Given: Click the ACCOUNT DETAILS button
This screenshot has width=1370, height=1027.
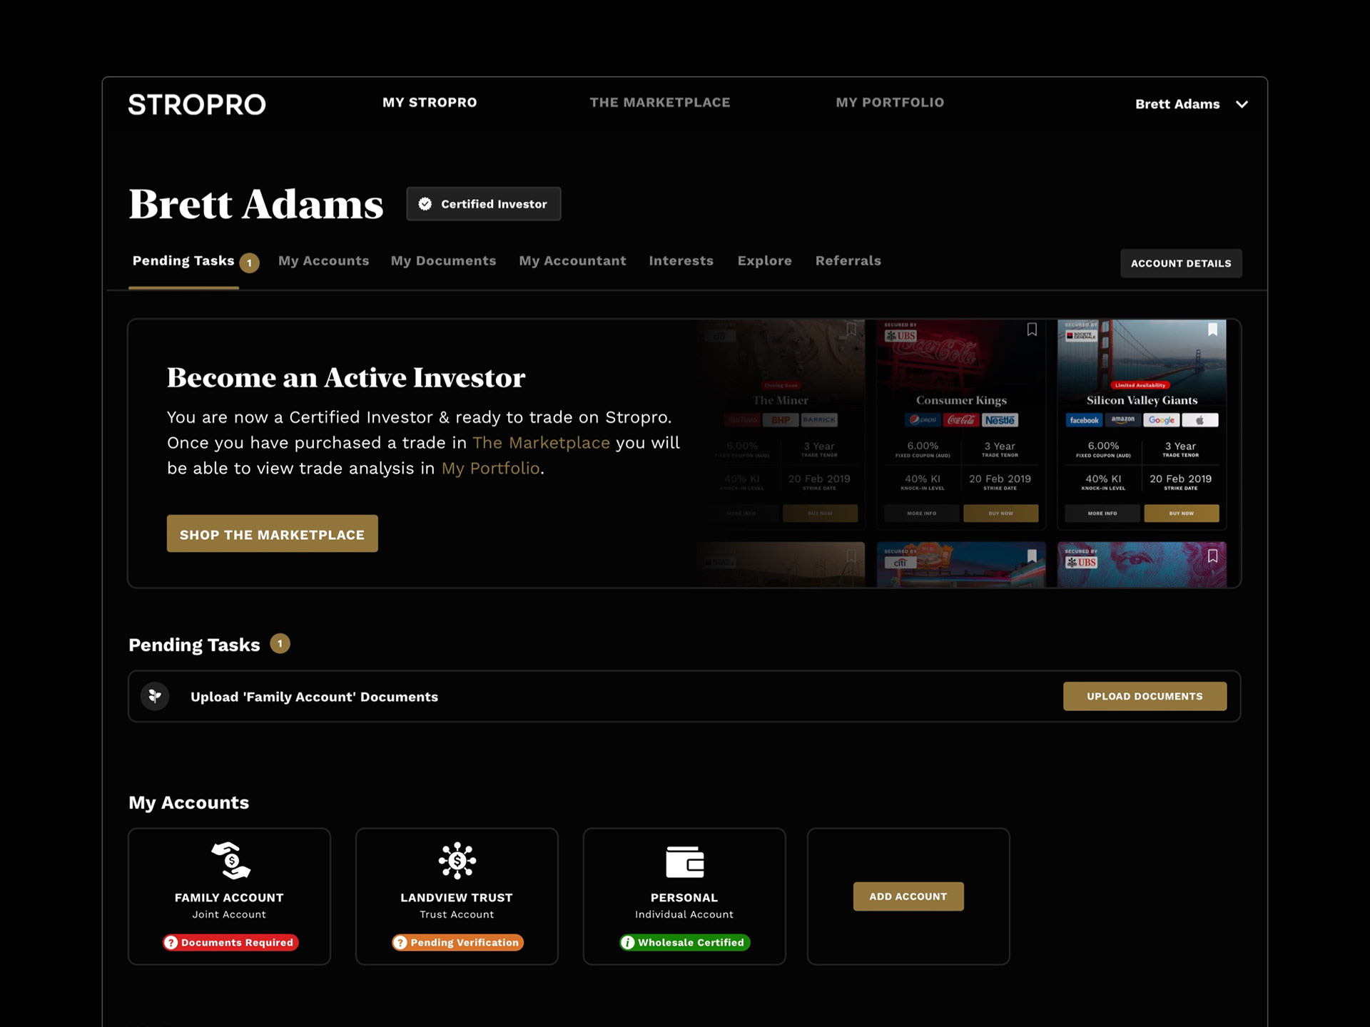Looking at the screenshot, I should click(x=1181, y=263).
